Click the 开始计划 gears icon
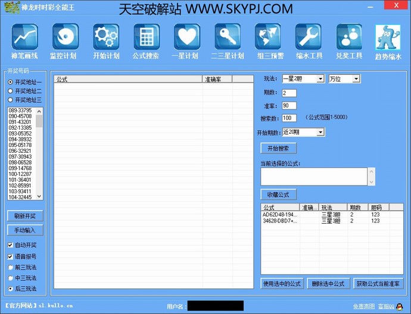 coord(105,38)
